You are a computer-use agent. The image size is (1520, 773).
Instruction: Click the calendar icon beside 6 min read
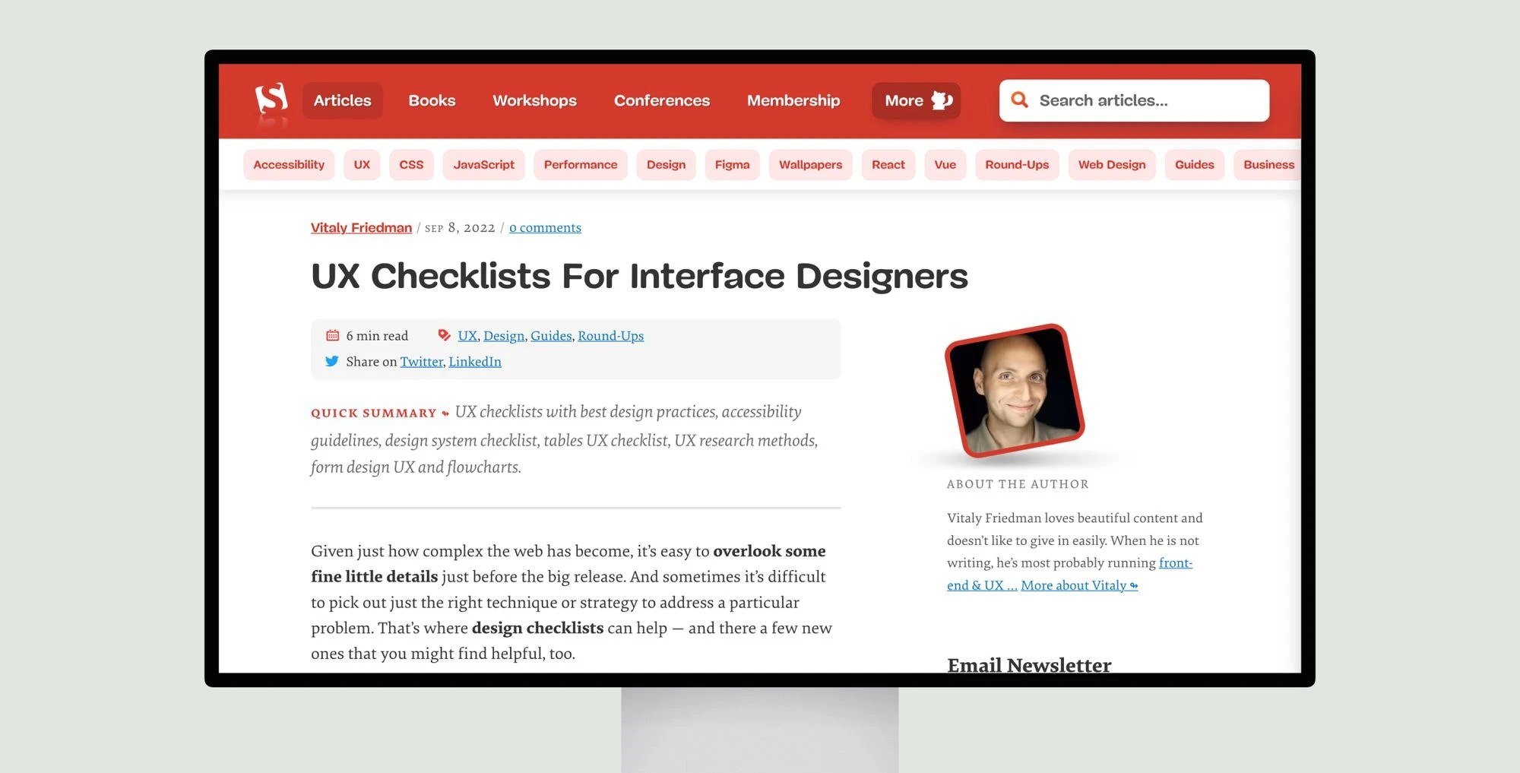click(x=331, y=334)
